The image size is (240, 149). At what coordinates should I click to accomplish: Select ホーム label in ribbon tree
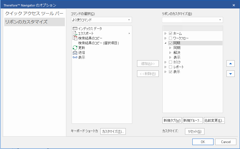coord(177,33)
